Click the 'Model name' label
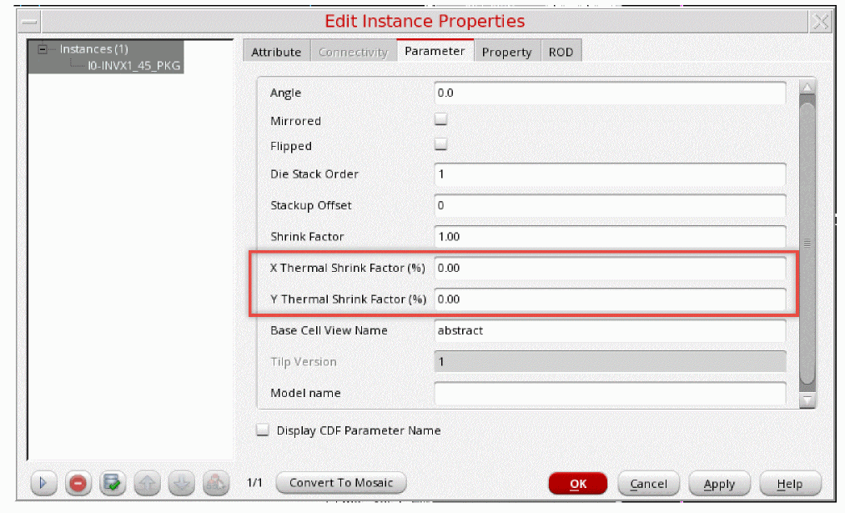Viewport: 845px width, 513px height. click(305, 393)
